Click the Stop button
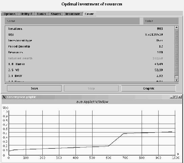Image resolution: width=184 pixels, height=163 pixels. coord(91,88)
